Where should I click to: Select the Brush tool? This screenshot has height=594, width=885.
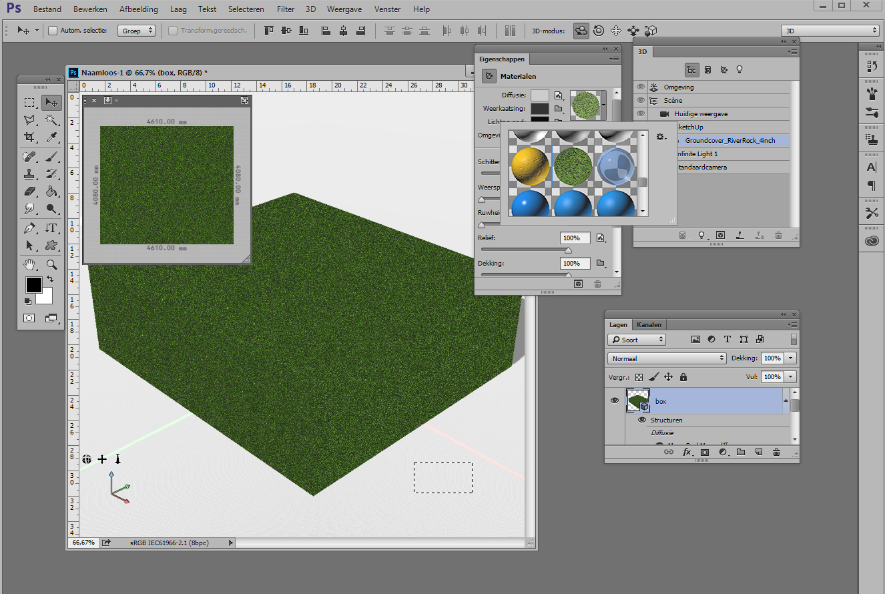(51, 157)
